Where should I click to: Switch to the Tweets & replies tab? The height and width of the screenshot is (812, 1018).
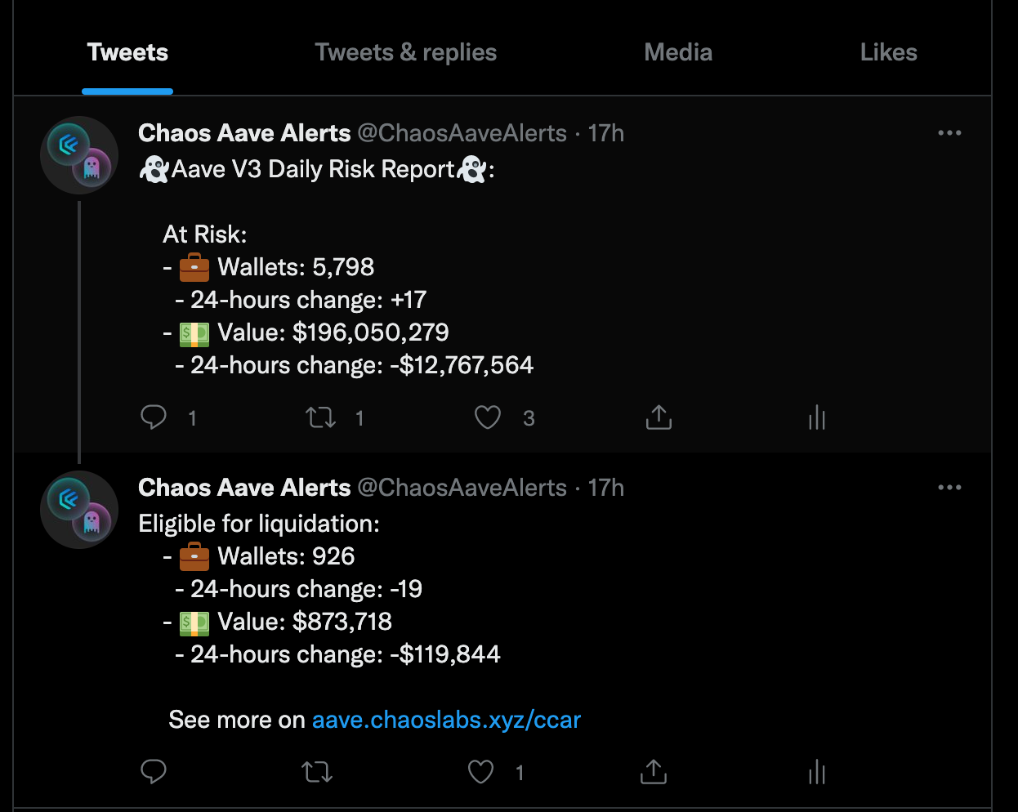click(406, 52)
